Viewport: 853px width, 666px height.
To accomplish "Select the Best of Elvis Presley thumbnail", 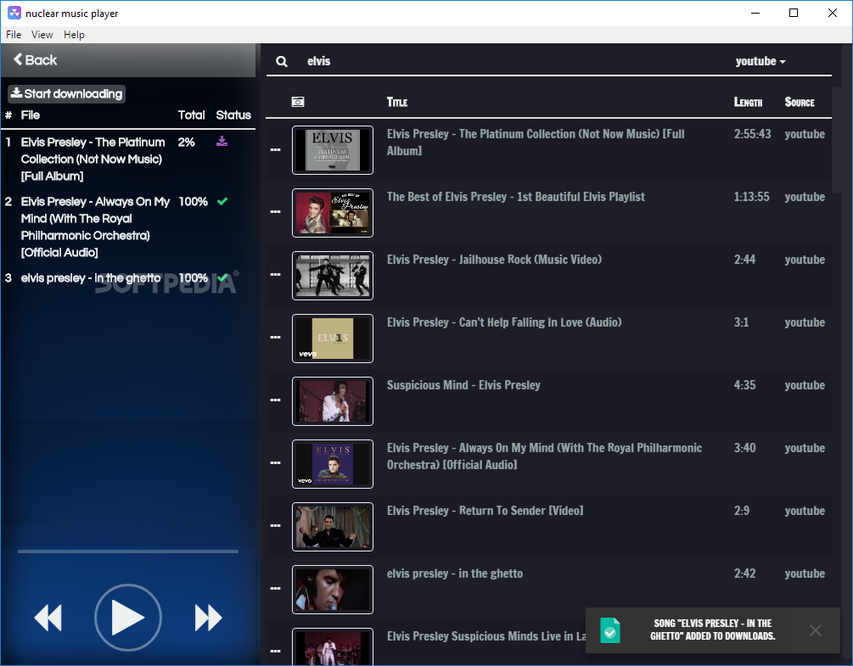I will coord(333,213).
